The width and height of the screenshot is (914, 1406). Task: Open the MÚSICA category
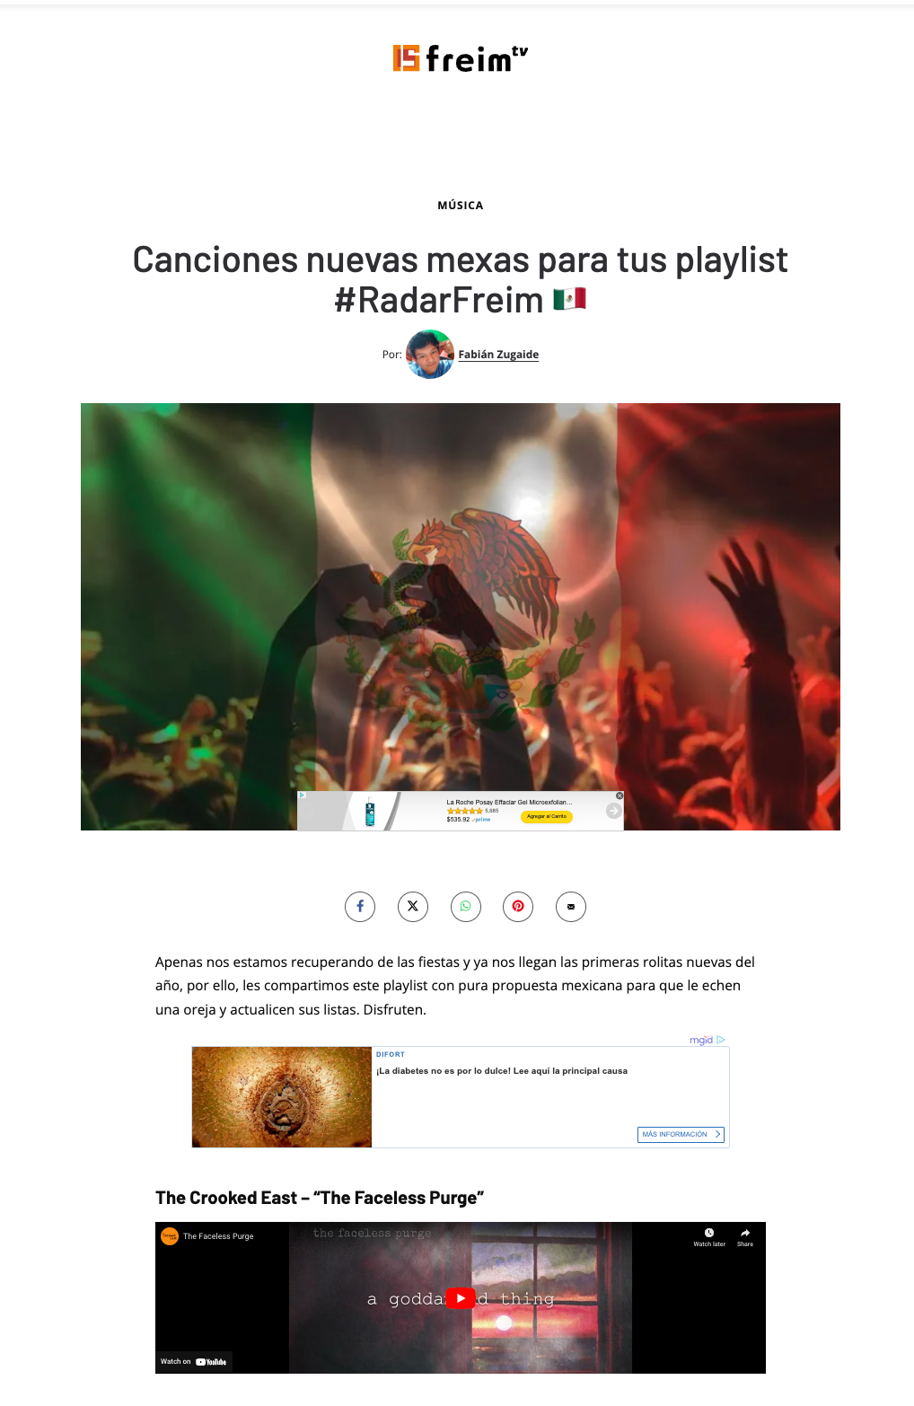[461, 206]
